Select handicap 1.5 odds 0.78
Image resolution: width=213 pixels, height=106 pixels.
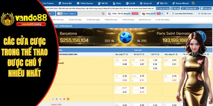[x=122, y=76]
